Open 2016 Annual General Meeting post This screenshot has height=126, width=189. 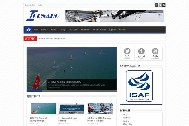(x=68, y=119)
